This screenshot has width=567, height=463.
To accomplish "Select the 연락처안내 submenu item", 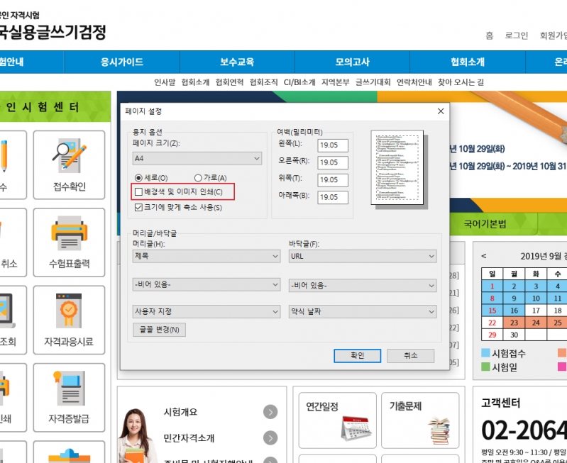I will pyautogui.click(x=414, y=82).
